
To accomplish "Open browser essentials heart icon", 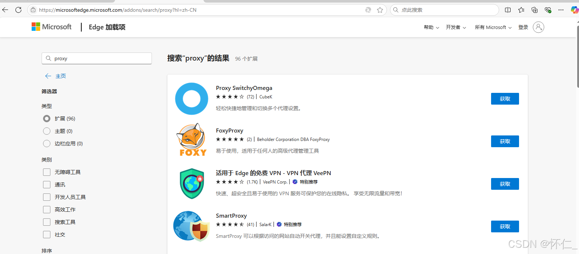I will pyautogui.click(x=548, y=10).
